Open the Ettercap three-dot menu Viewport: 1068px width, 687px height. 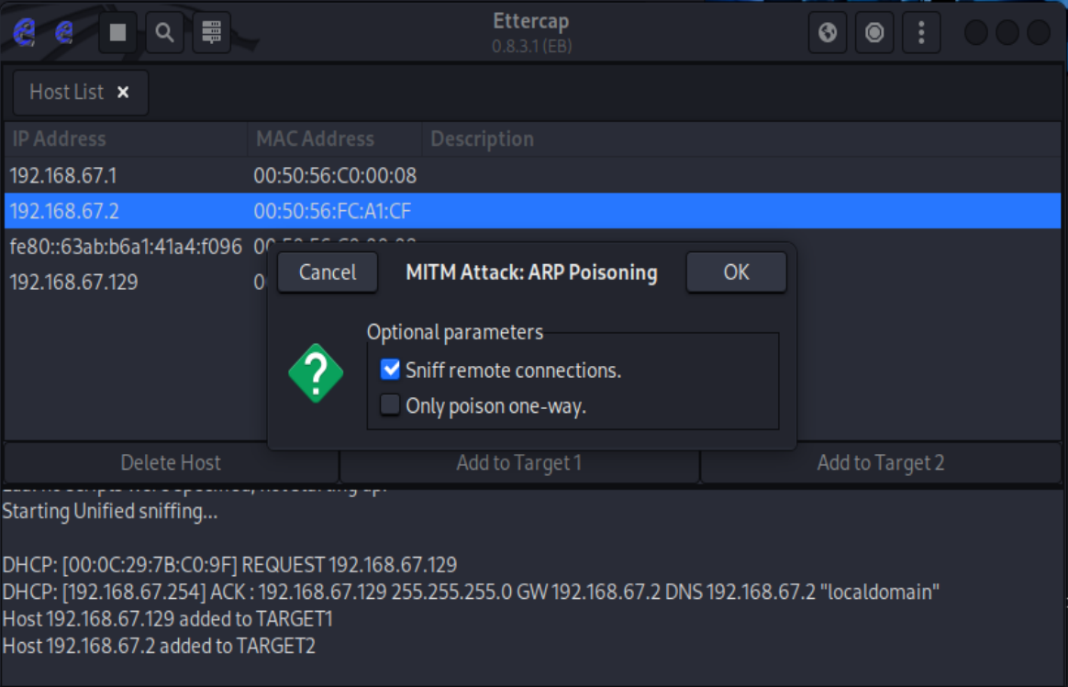[x=921, y=33]
